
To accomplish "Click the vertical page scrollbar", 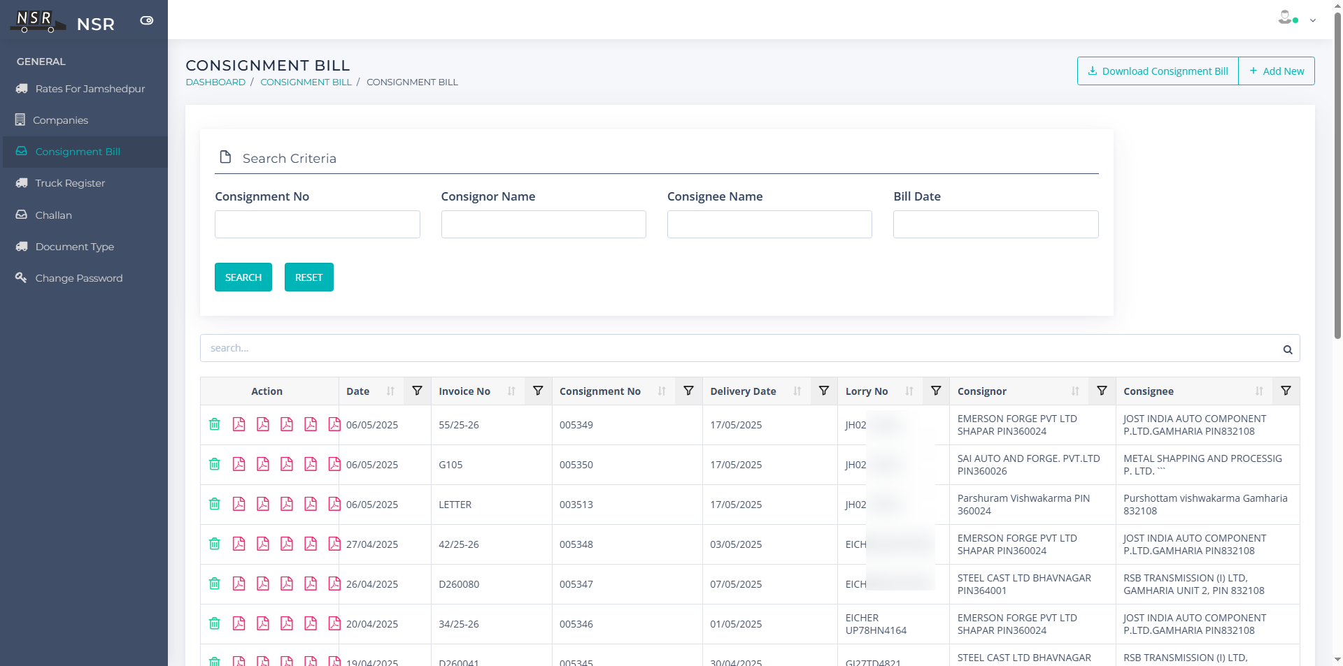I will [1337, 175].
